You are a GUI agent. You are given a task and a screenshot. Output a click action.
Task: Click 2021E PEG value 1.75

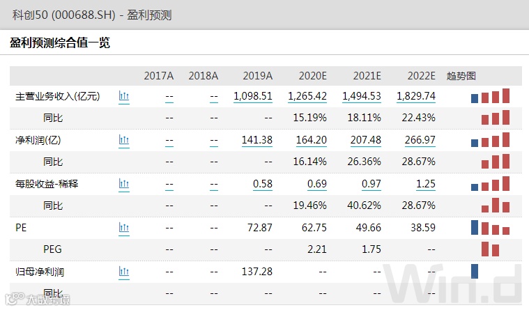371,249
